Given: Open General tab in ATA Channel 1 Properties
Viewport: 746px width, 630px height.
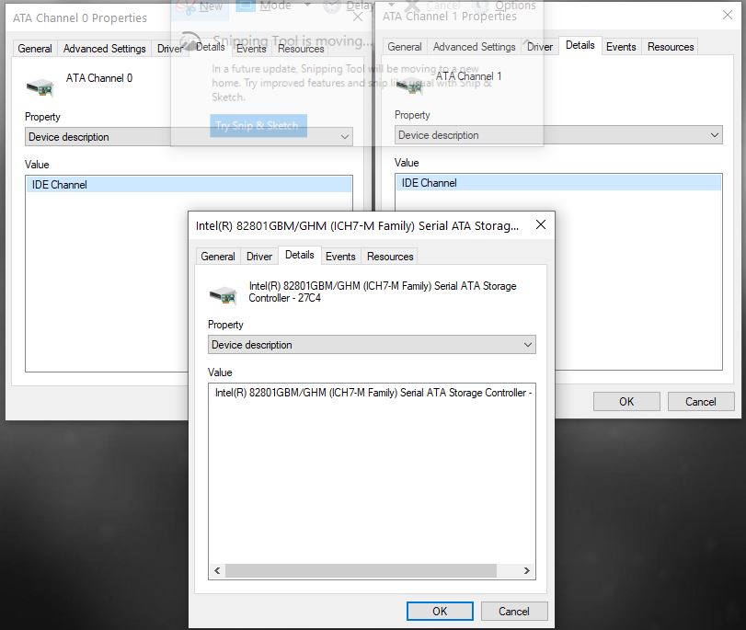Looking at the screenshot, I should [x=405, y=47].
